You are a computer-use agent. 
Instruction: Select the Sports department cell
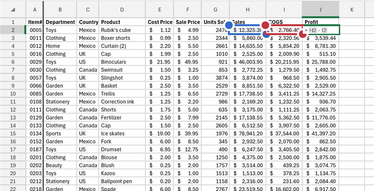[60, 134]
